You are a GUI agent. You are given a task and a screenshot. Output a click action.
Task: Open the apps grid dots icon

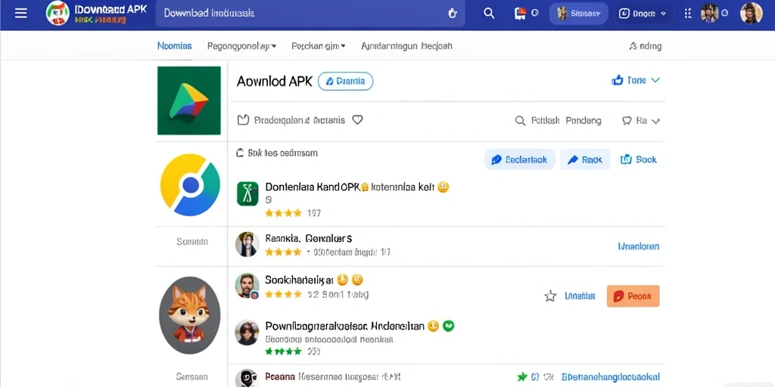[x=687, y=14]
